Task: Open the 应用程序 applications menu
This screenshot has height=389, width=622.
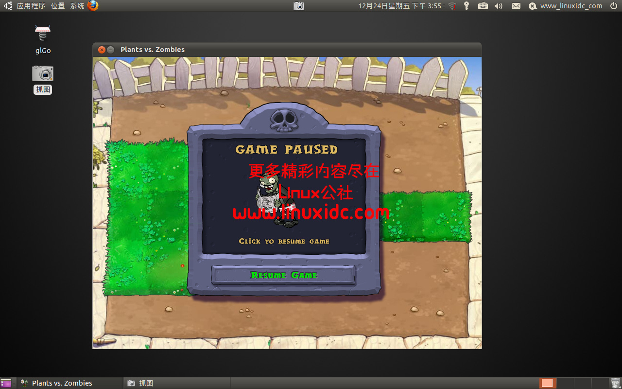Action: coord(31,6)
